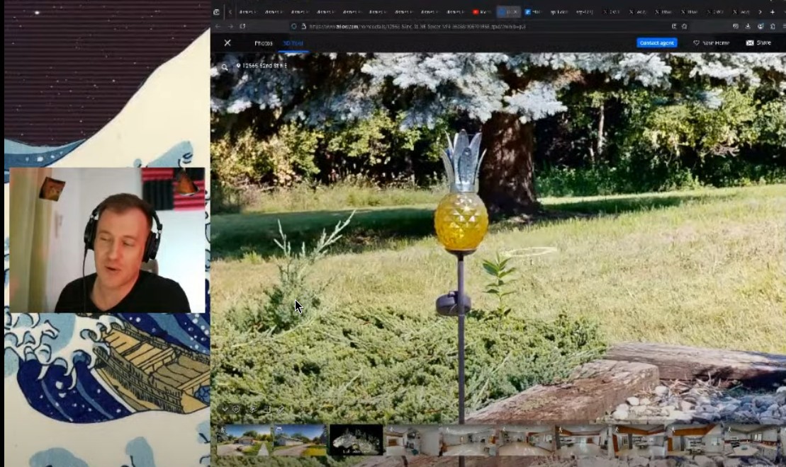The width and height of the screenshot is (786, 467).
Task: Switch to the YouTube browser tab
Action: [x=482, y=11]
